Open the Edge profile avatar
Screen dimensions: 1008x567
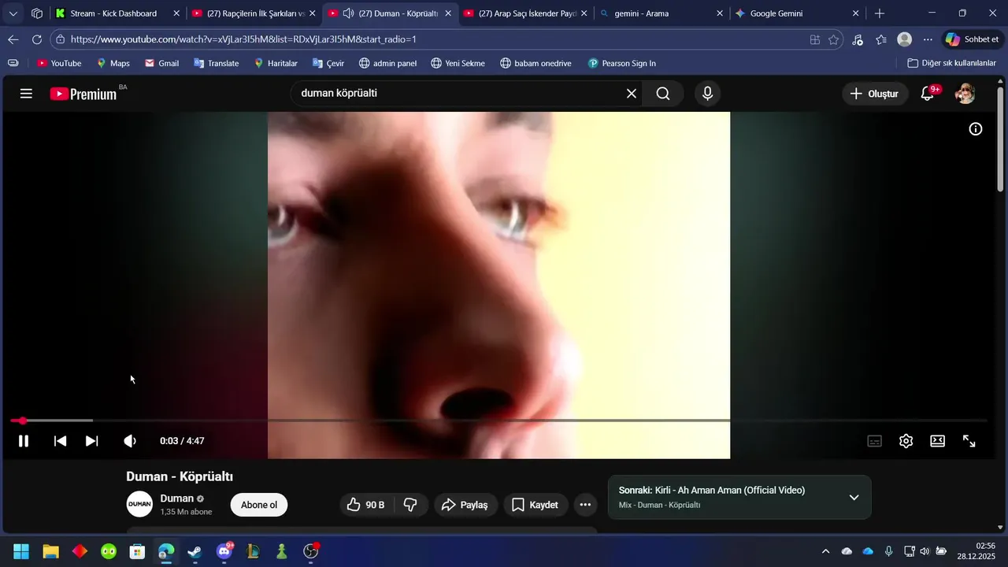pyautogui.click(x=905, y=39)
